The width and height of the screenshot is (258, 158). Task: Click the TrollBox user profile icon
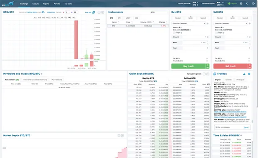click(244, 74)
